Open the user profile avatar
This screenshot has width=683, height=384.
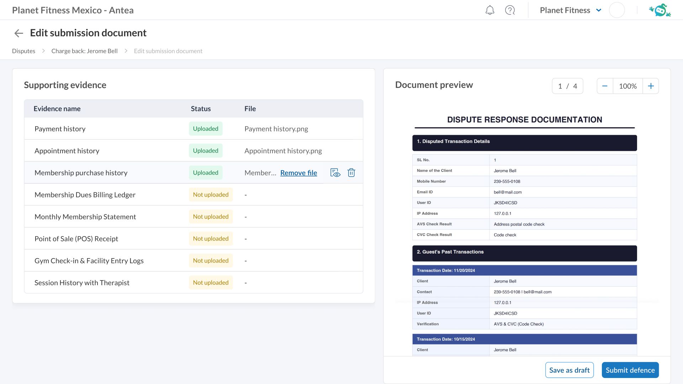pos(616,10)
